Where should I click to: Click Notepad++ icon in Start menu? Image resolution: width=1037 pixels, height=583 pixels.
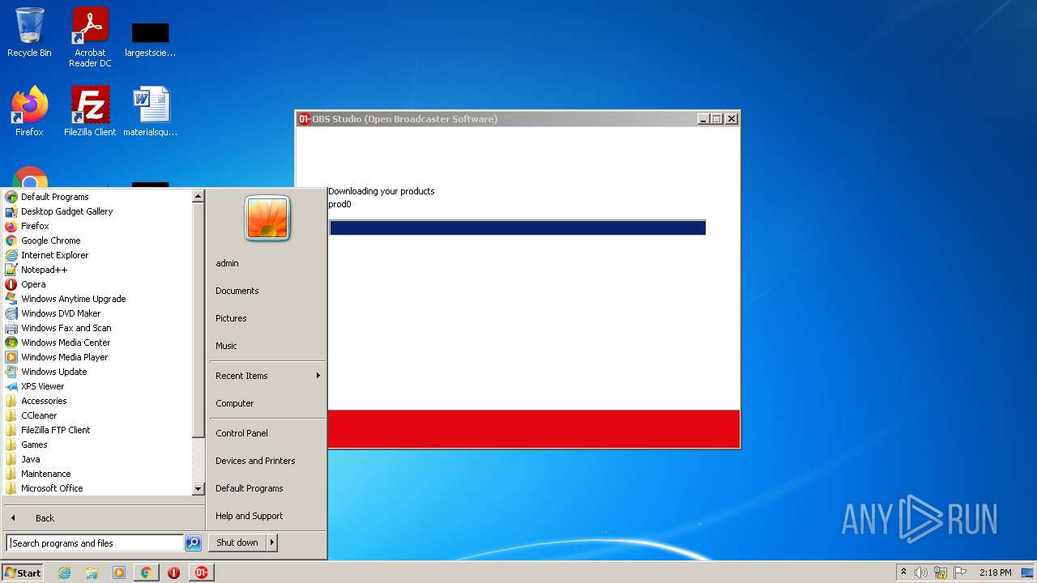point(11,270)
